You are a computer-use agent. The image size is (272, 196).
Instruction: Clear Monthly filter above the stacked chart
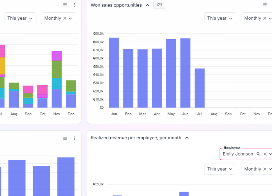(65, 18)
